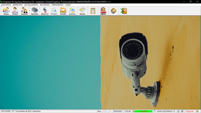Viewport: 201px width, 113px height.
Task: Open the CADASTROS menu
Action: (x=6, y=5)
